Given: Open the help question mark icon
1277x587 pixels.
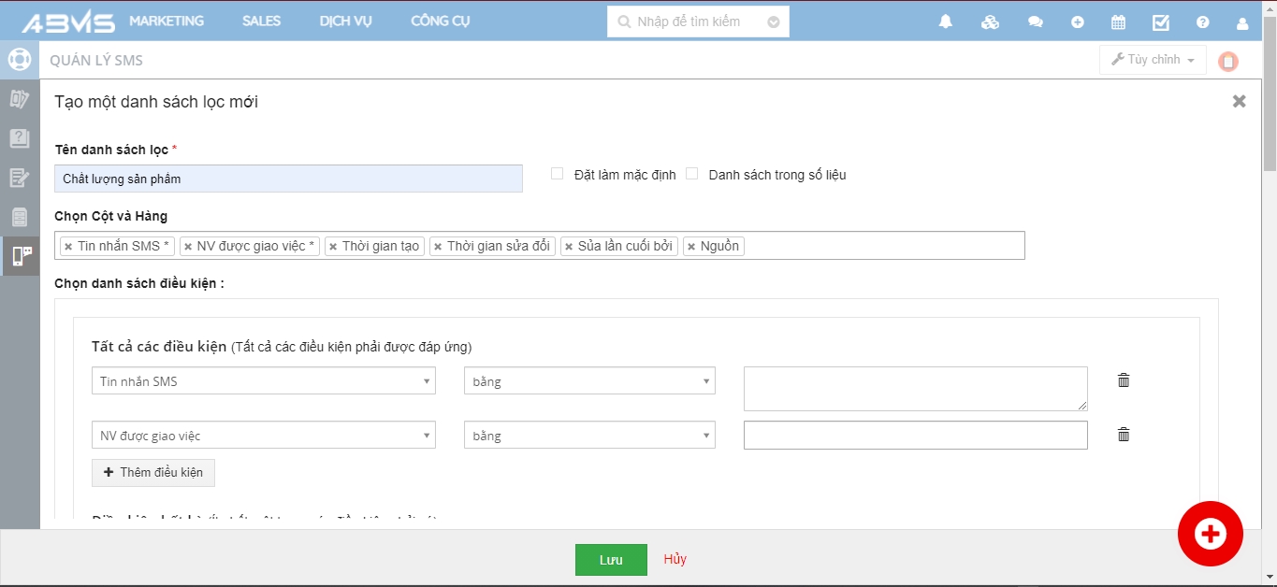Looking at the screenshot, I should pos(1202,22).
